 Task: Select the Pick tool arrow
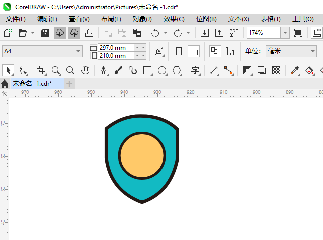pyautogui.click(x=8, y=70)
